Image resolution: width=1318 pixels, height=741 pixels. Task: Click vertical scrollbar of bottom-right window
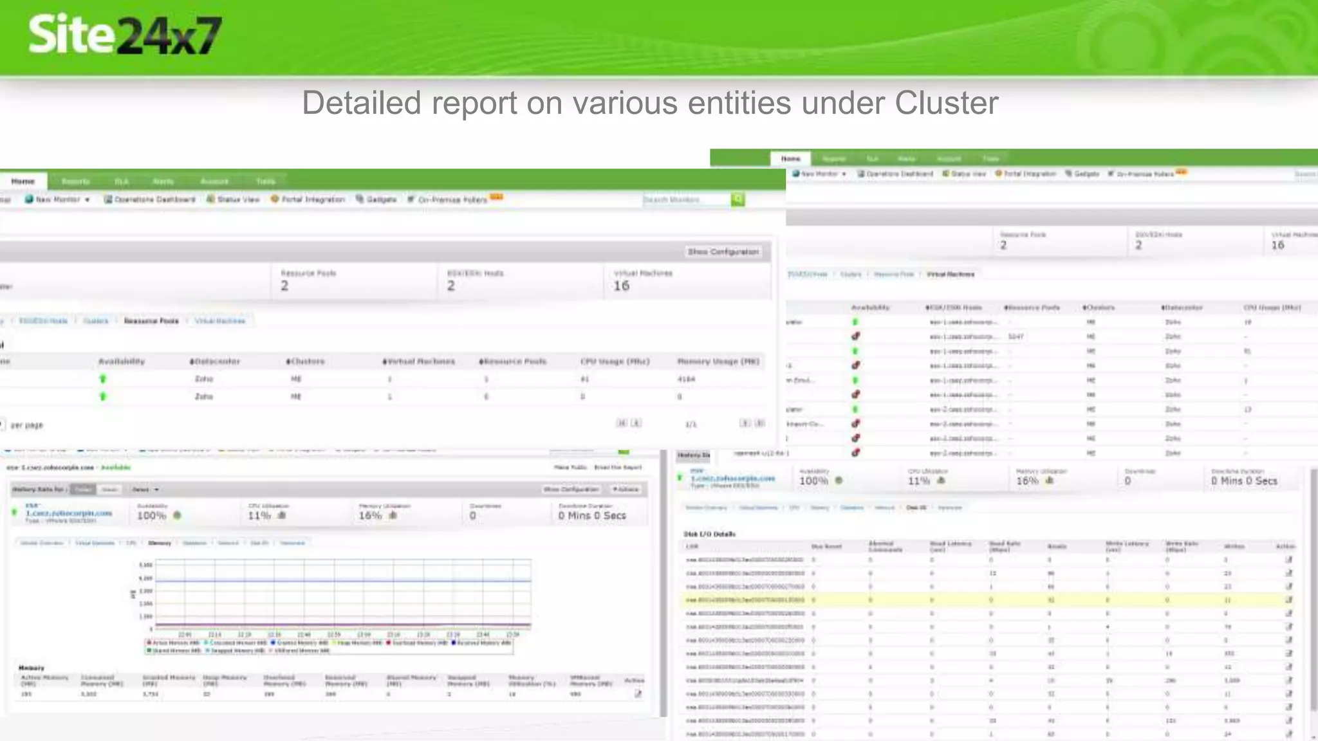tap(1313, 589)
